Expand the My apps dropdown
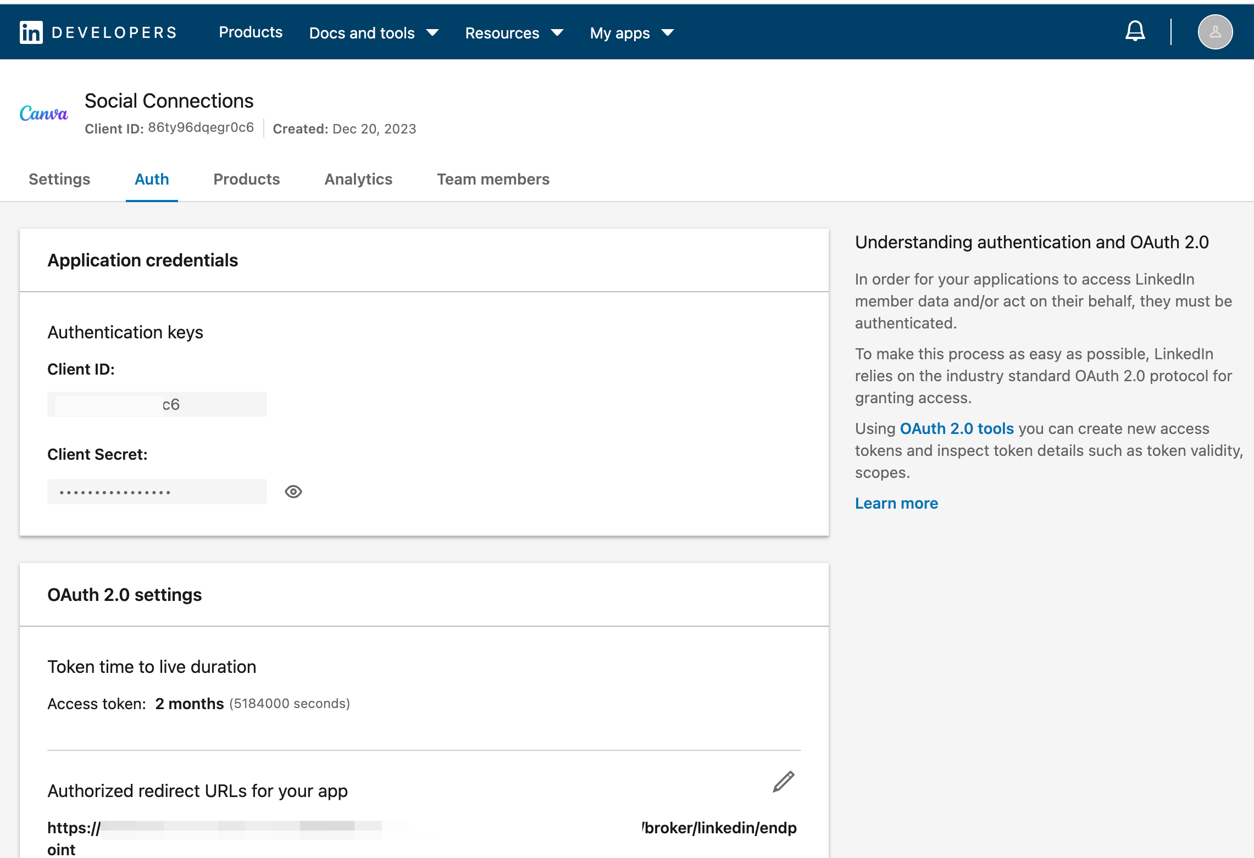 [x=632, y=33]
